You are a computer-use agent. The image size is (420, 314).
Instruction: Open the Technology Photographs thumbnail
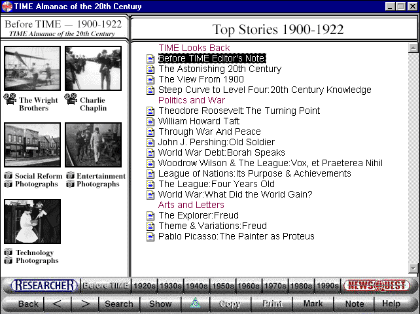[33, 221]
